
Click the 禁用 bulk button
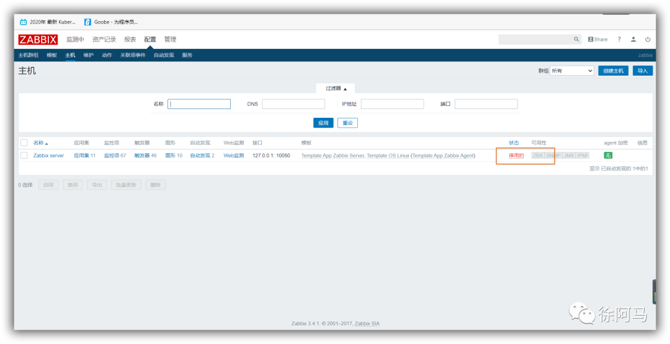pyautogui.click(x=73, y=185)
